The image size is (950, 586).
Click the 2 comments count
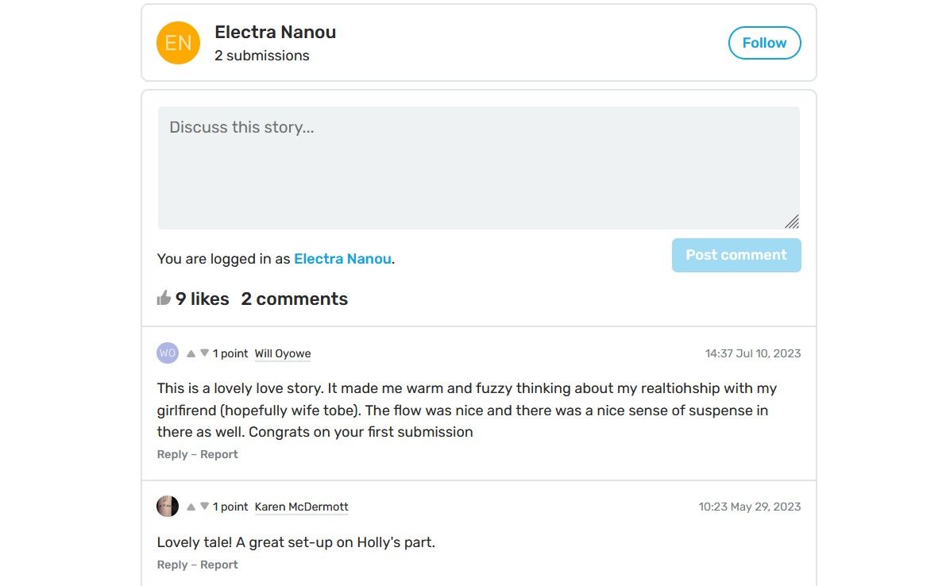[294, 298]
